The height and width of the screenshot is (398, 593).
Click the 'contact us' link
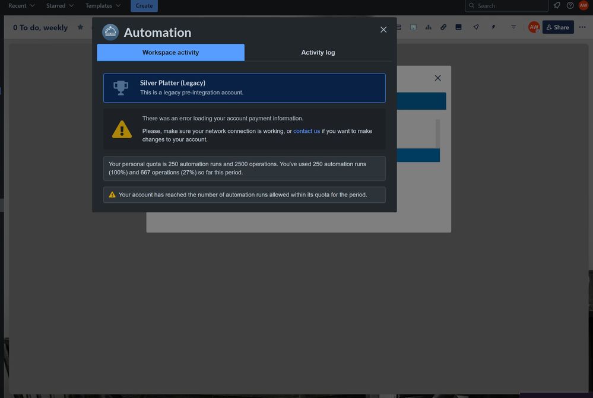pos(305,130)
